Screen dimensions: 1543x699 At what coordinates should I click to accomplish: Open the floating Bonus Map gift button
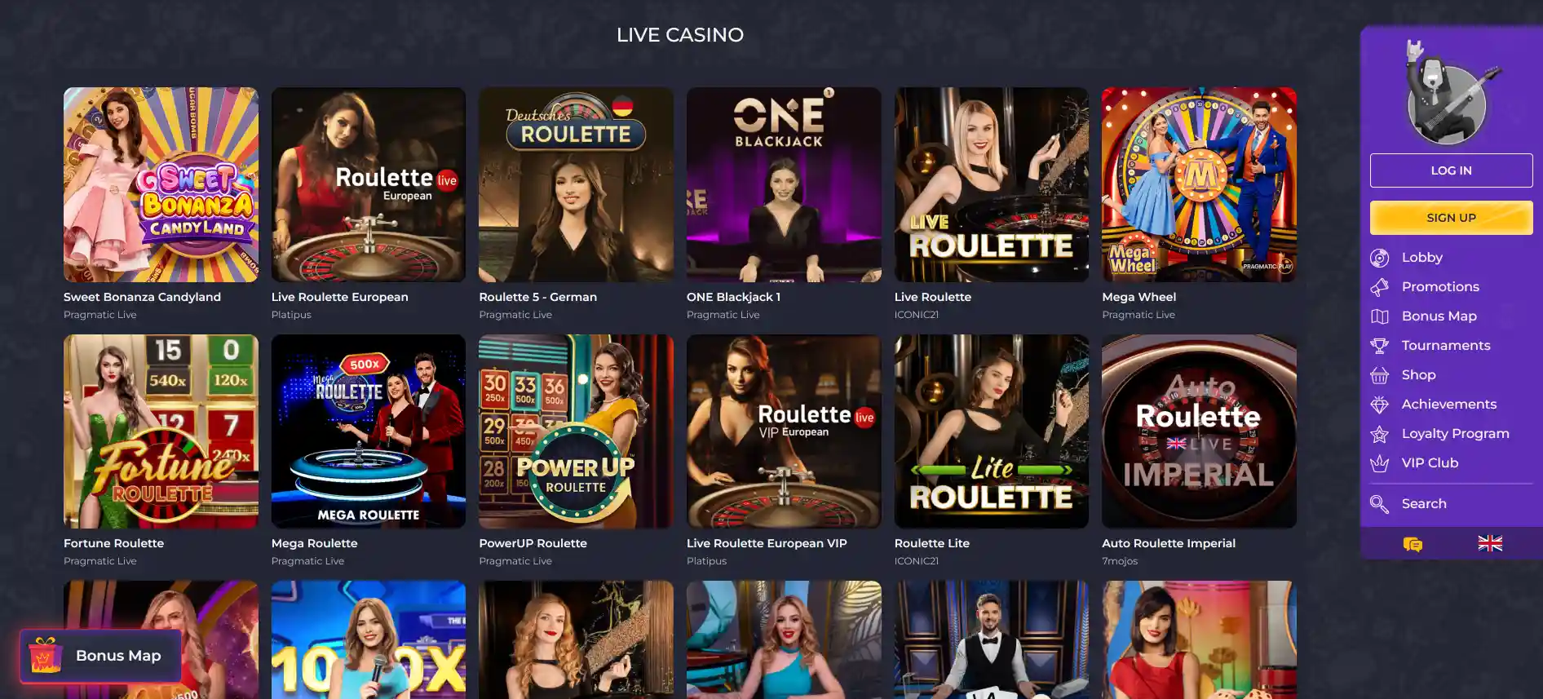100,656
